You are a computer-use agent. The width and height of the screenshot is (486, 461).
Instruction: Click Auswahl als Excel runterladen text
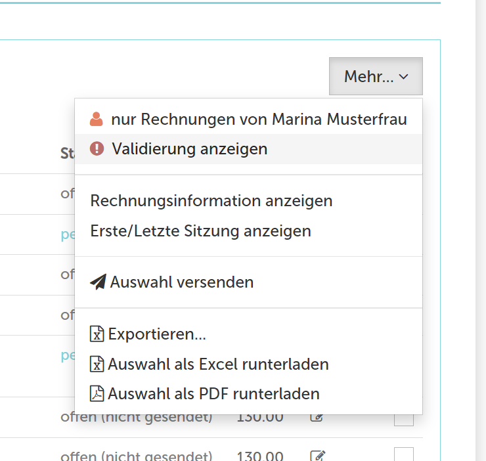pos(218,364)
